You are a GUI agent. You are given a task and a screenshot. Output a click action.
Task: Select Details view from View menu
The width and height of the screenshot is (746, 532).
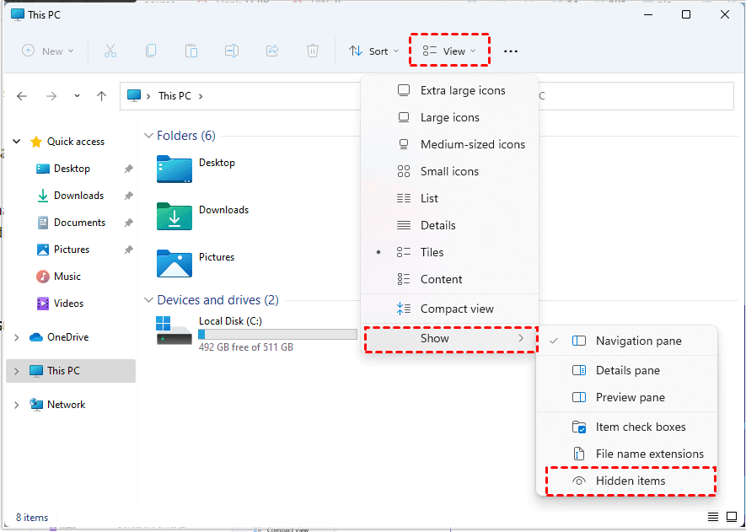click(437, 225)
